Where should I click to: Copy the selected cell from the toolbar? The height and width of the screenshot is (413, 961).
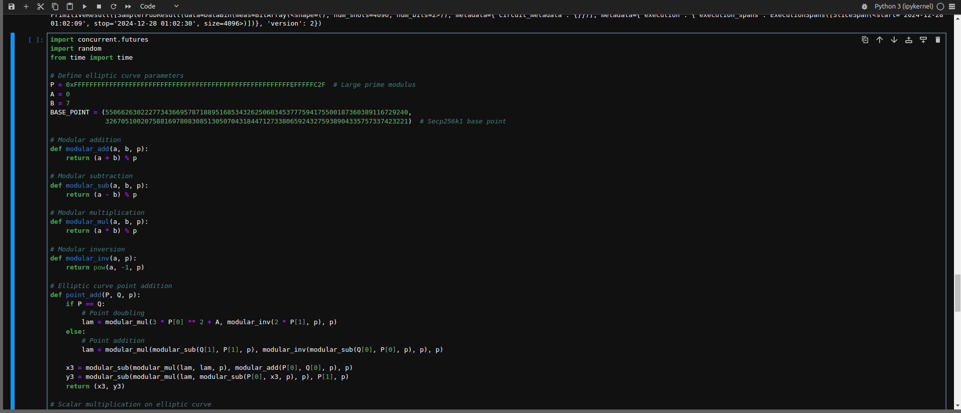[x=55, y=7]
